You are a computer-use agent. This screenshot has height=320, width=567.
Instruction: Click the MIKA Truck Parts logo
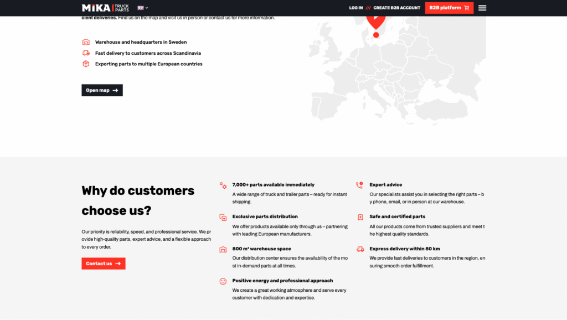[x=105, y=8]
